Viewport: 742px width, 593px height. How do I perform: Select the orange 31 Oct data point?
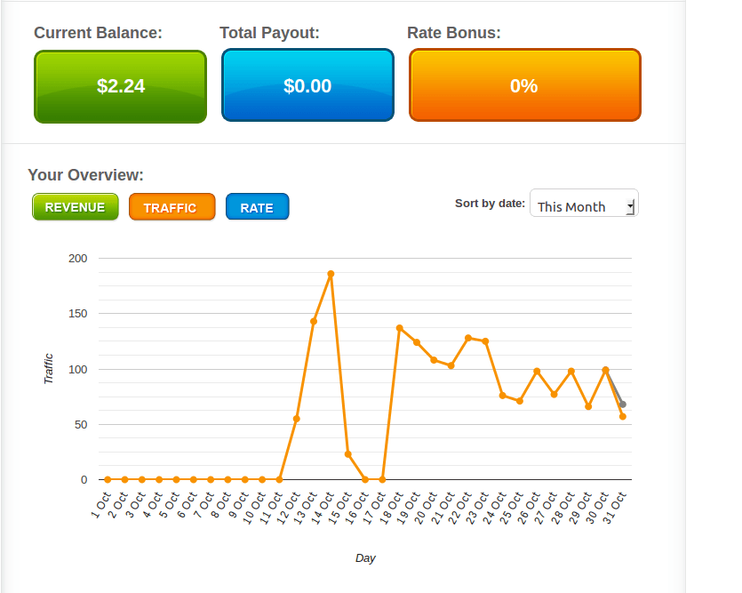point(623,417)
